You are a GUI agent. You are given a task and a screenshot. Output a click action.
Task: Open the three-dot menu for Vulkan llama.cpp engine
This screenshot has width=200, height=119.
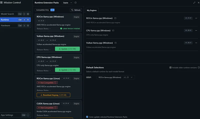[x=196, y=43]
